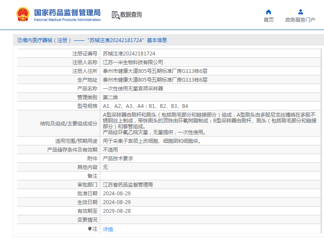Select the registrant name 江苏一米生物科技有限公司
The width and height of the screenshot is (324, 239).
(133, 62)
